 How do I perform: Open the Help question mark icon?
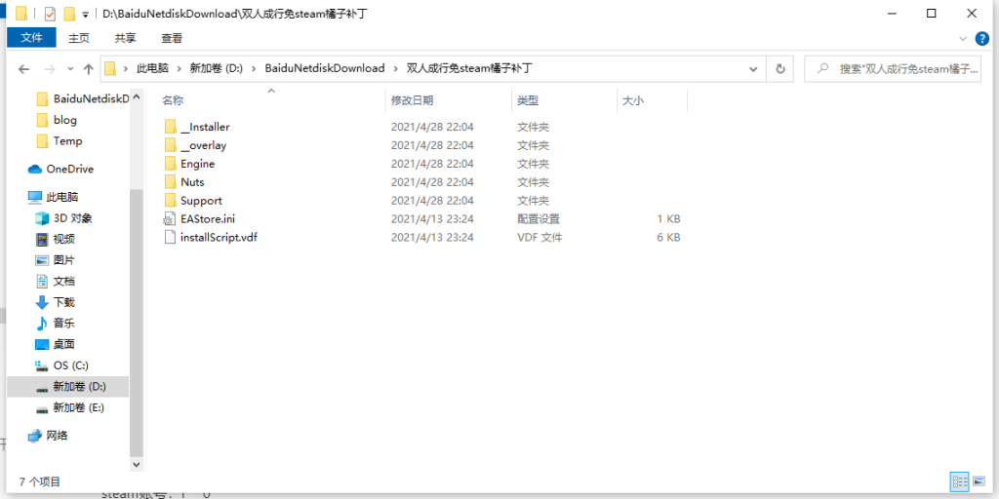[x=981, y=38]
